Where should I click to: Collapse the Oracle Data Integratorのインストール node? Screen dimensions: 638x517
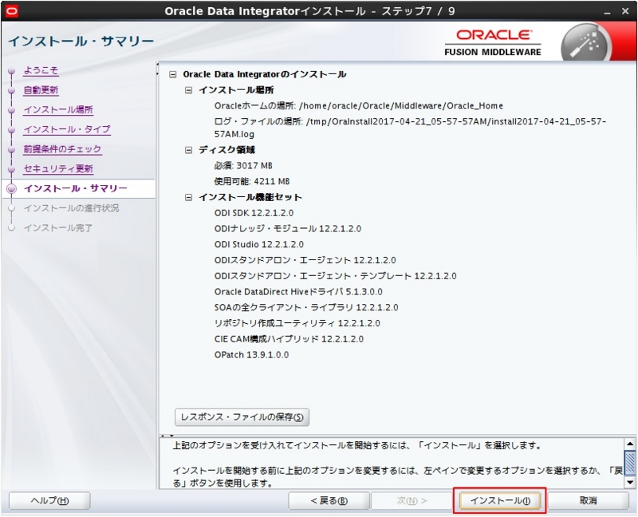coord(173,74)
